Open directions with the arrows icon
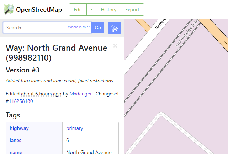 click(x=115, y=28)
